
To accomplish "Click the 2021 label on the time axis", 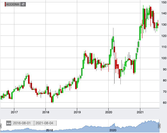I will 140,112.
